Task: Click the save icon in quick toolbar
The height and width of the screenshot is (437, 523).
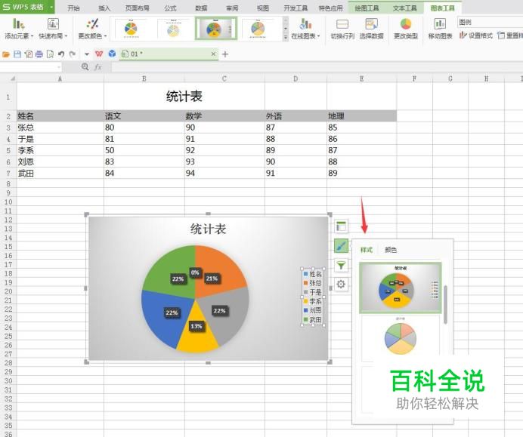Action: 17,54
